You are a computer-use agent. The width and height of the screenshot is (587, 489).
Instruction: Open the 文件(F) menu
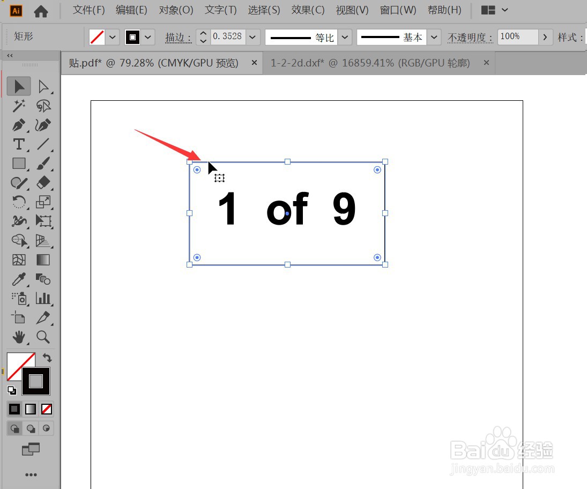[x=89, y=10]
